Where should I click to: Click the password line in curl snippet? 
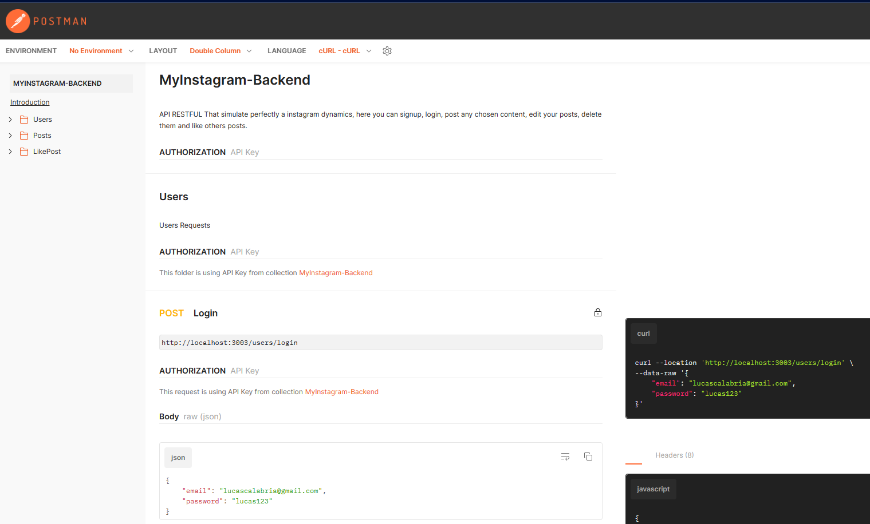(696, 394)
